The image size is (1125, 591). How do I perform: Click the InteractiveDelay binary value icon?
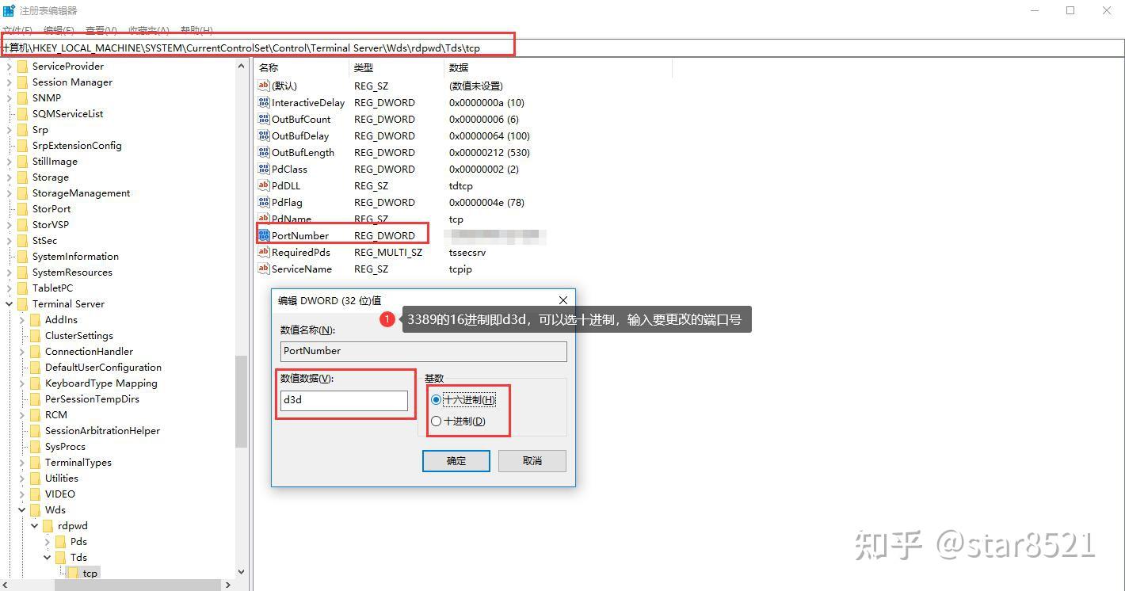[x=264, y=102]
